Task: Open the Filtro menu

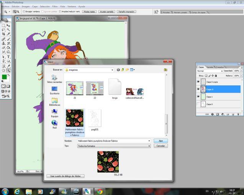Action: pyautogui.click(x=55, y=6)
